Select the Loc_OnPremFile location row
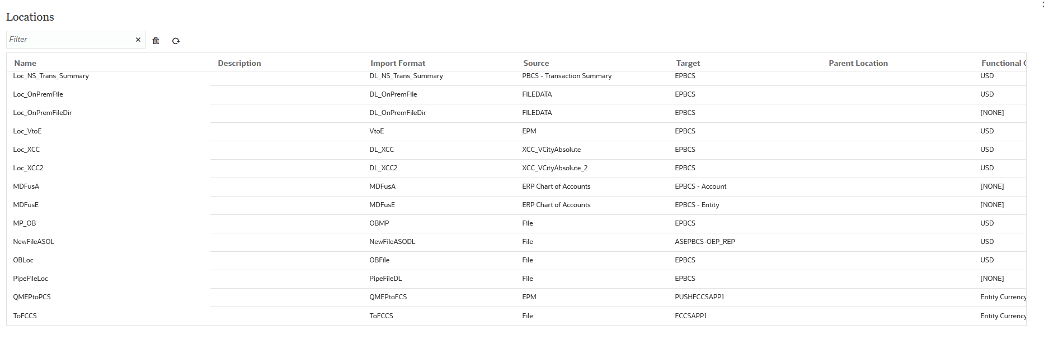This screenshot has width=1044, height=340. tap(38, 94)
